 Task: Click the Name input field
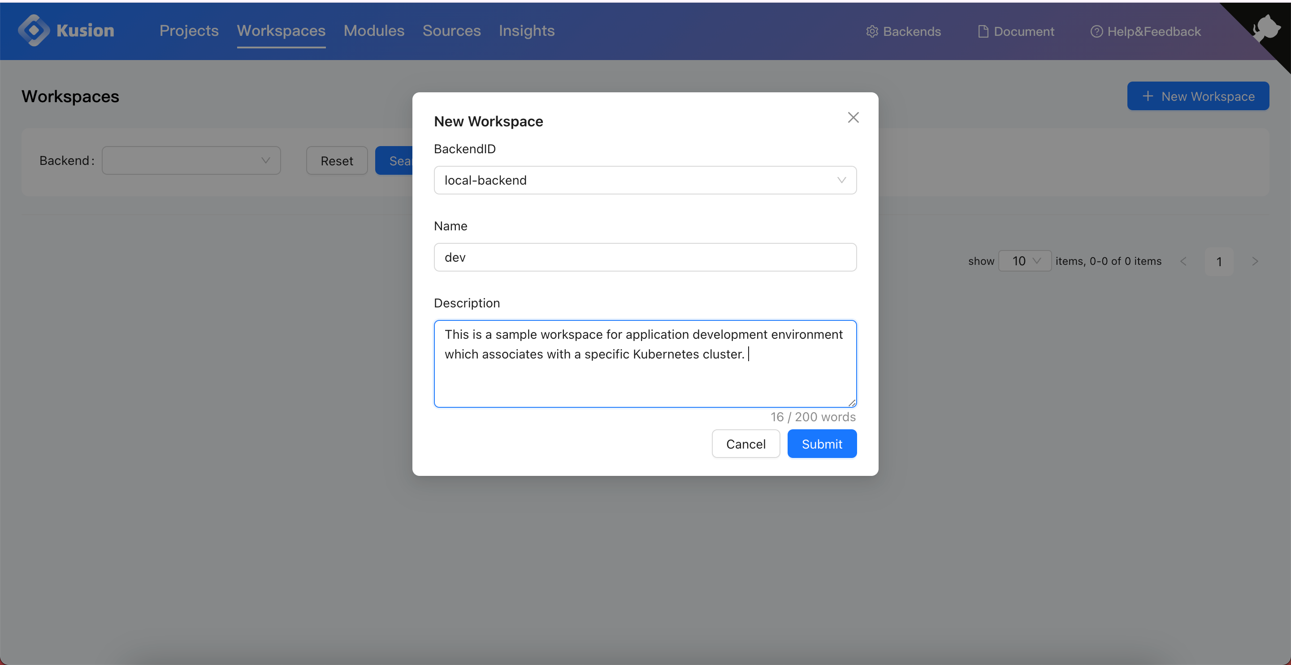point(645,257)
